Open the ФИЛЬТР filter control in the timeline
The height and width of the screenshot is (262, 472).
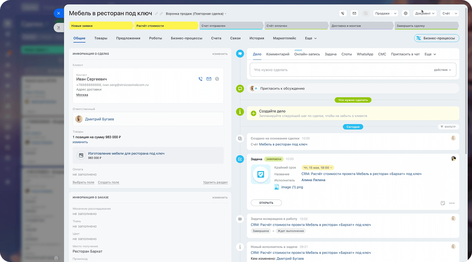coord(448,126)
